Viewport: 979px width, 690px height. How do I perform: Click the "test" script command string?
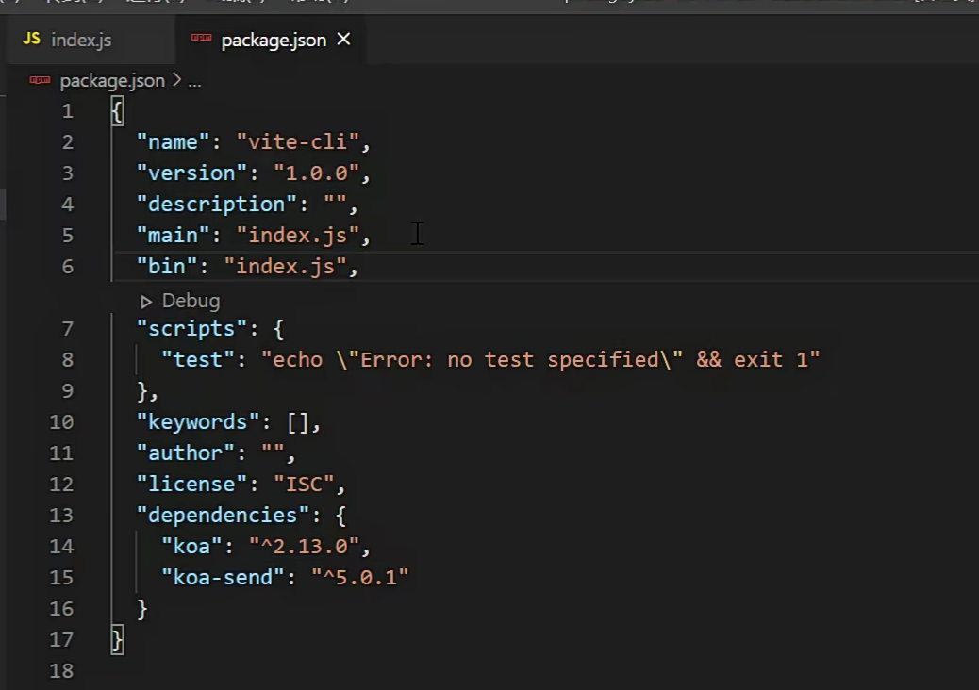540,360
